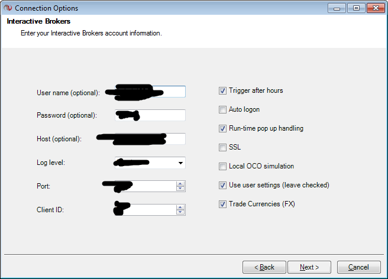Image resolution: width=388 pixels, height=279 pixels.
Task: Decrement Client ID with down arrow
Action: pyautogui.click(x=180, y=212)
